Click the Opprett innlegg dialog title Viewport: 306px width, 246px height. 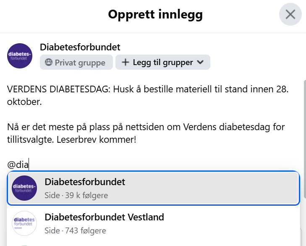(155, 15)
